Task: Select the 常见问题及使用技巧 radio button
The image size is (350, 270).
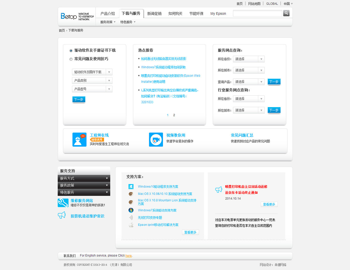Action: pyautogui.click(x=71, y=59)
